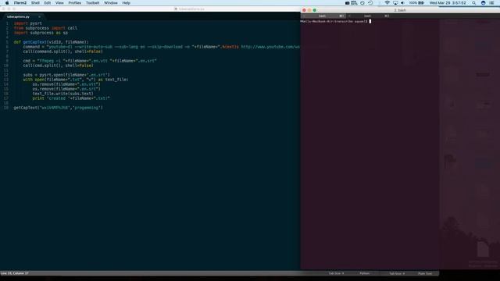Switch to first bash terminal tab
500x281 pixels.
[x=323, y=16]
